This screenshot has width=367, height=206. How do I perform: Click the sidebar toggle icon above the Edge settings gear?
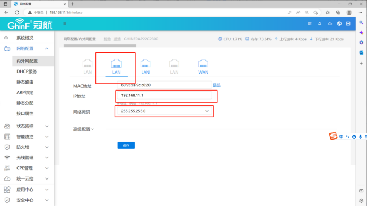361,191
